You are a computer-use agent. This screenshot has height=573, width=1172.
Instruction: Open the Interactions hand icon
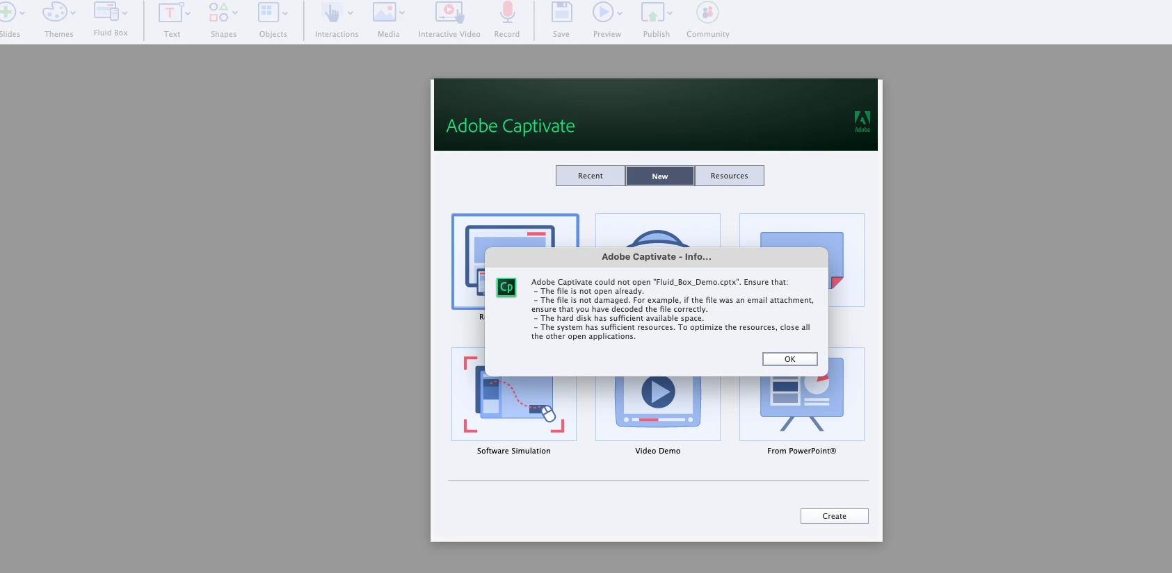coord(332,12)
